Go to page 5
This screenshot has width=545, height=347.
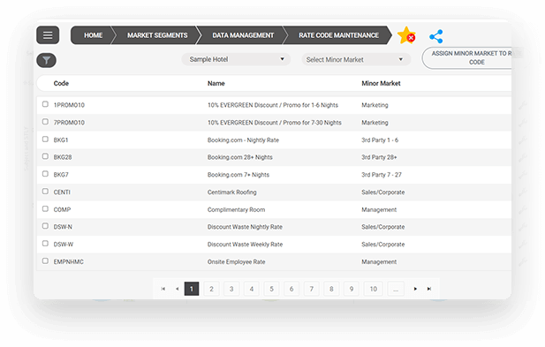click(x=271, y=289)
